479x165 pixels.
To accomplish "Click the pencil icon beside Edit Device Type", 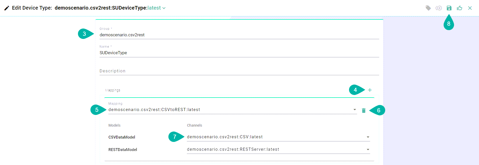I will (x=7, y=8).
